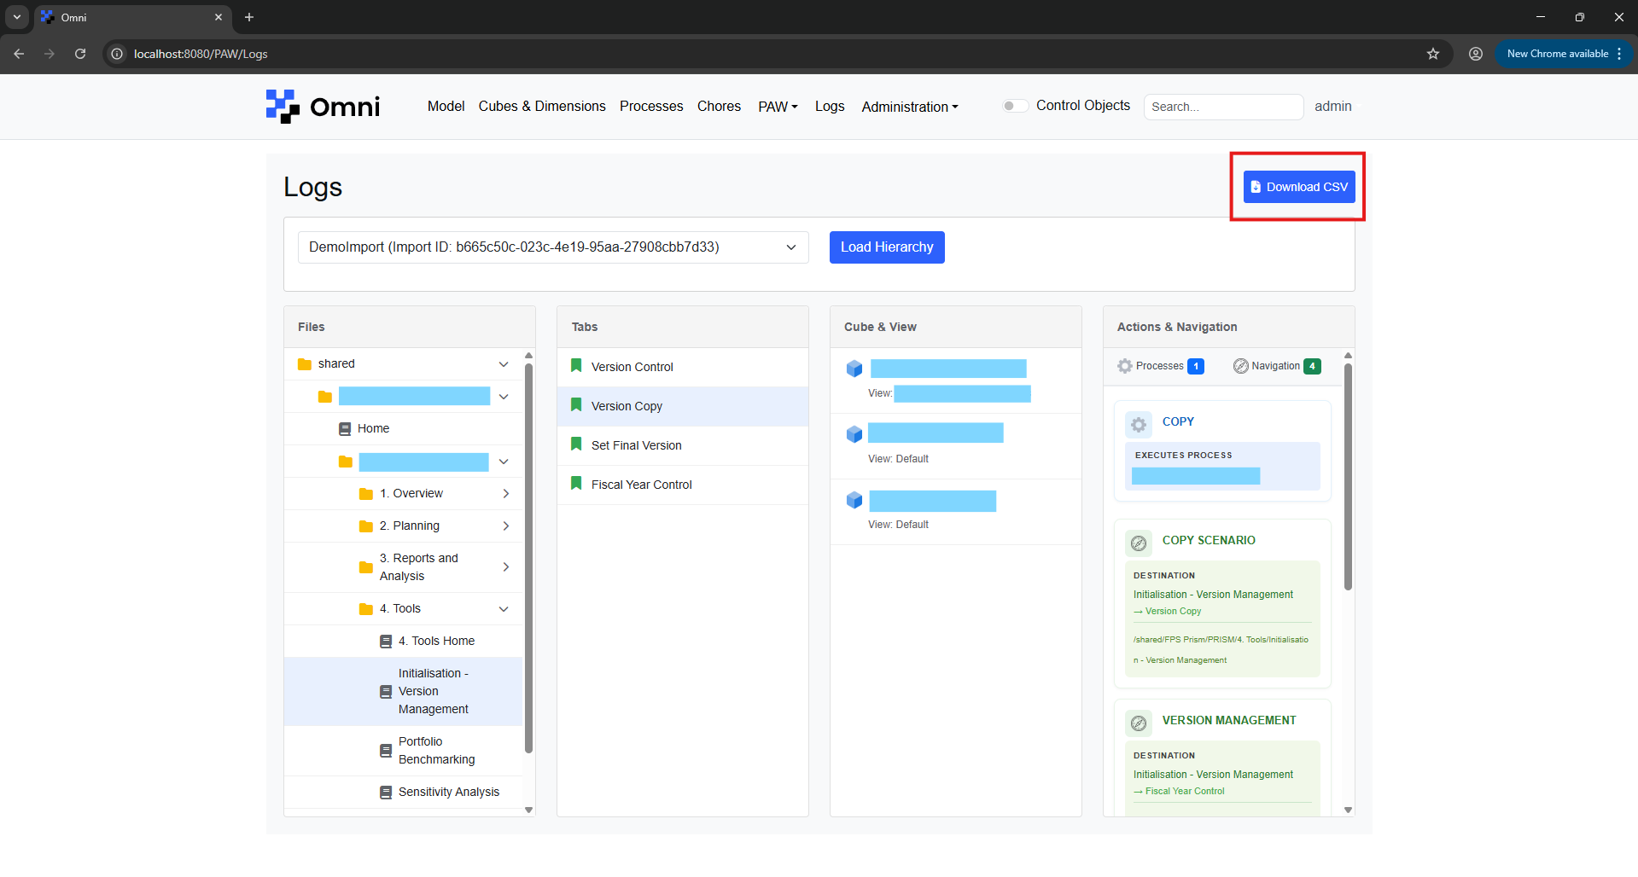Image resolution: width=1638 pixels, height=877 pixels.
Task: Click the Actions & Navigation panel scrollbar
Action: pyautogui.click(x=1348, y=476)
